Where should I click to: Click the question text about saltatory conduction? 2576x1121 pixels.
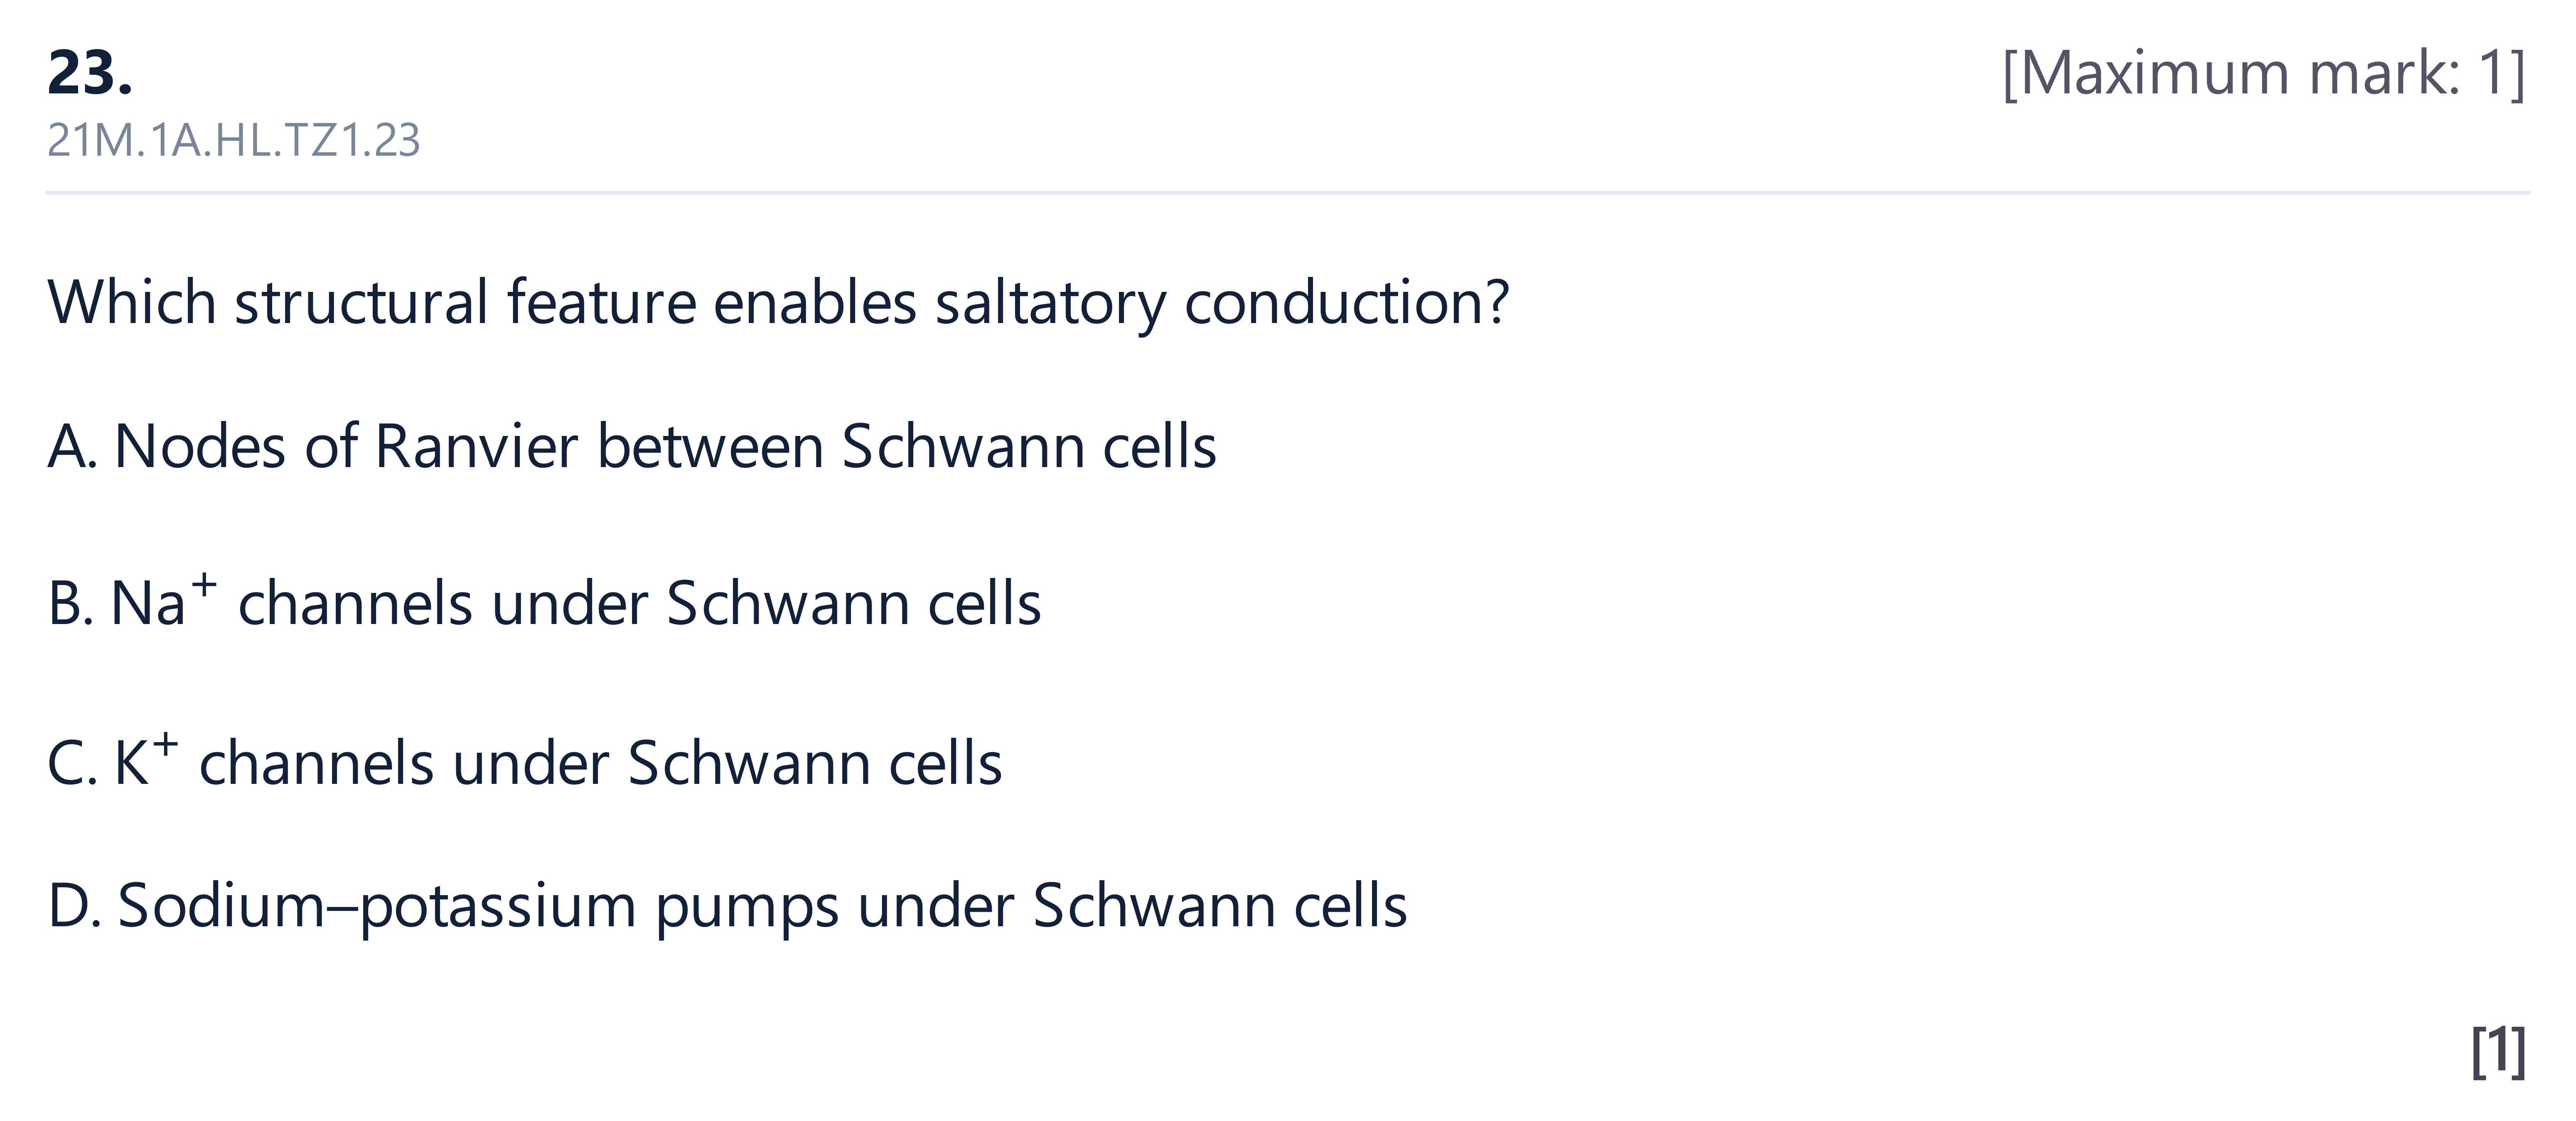coord(778,302)
